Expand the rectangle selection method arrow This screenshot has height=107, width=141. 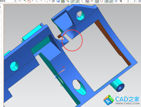(x=50, y=1)
